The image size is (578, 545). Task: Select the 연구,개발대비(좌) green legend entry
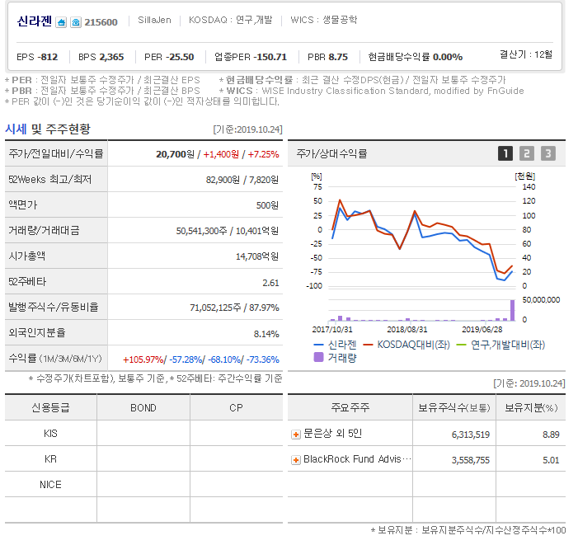[500, 345]
